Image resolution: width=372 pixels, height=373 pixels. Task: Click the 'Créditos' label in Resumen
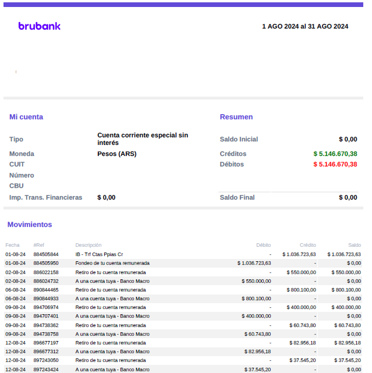pos(233,154)
